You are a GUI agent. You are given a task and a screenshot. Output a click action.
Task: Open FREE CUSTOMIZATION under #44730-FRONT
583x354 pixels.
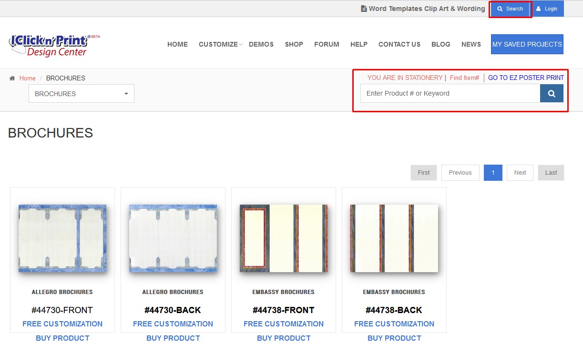click(62, 324)
